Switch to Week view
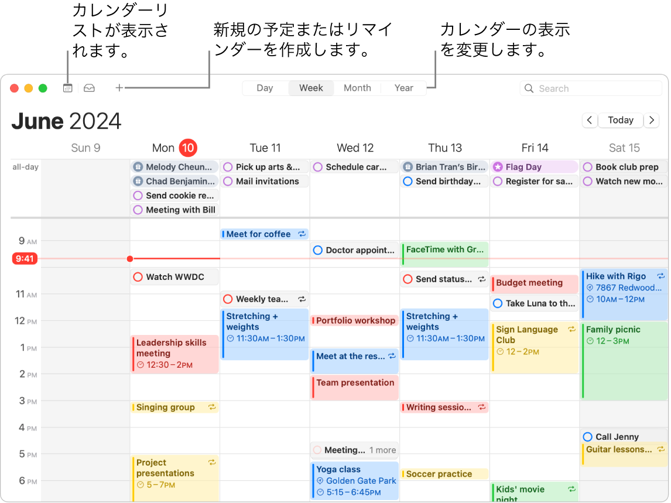The image size is (671, 503). [x=311, y=88]
